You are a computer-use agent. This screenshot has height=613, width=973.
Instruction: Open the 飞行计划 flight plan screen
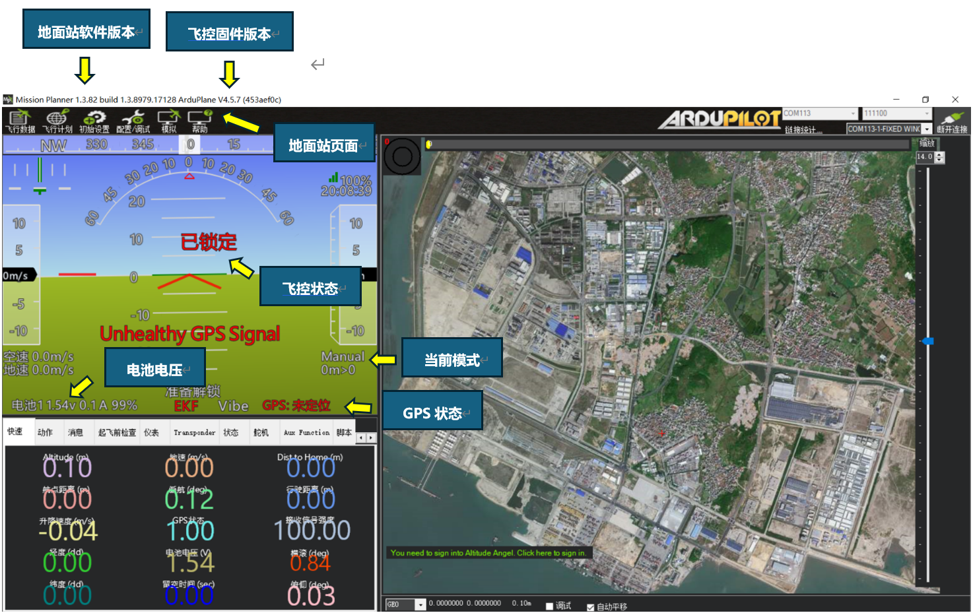pos(57,121)
